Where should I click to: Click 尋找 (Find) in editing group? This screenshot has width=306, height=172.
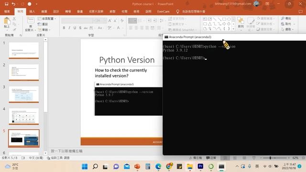pyautogui.click(x=286, y=19)
